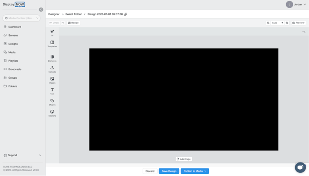Click the zoom out magnifier icon

click(268, 23)
